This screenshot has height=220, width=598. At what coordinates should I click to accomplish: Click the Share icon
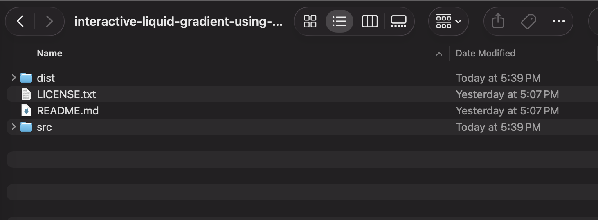point(497,21)
